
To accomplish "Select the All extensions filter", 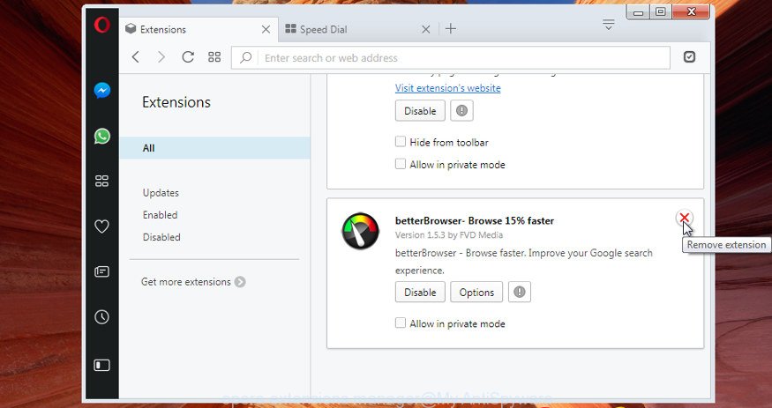I will (x=214, y=148).
